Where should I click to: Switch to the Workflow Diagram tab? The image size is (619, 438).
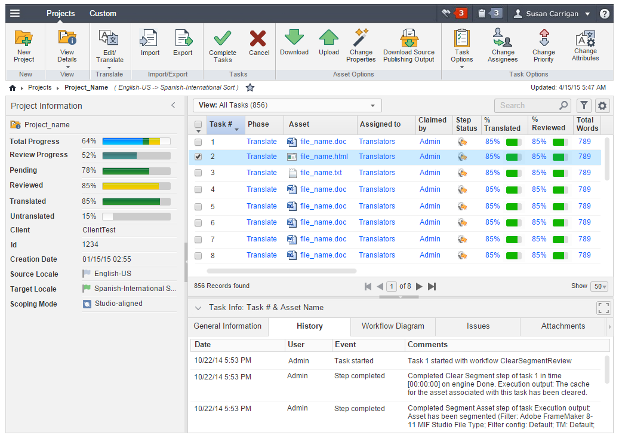(393, 326)
